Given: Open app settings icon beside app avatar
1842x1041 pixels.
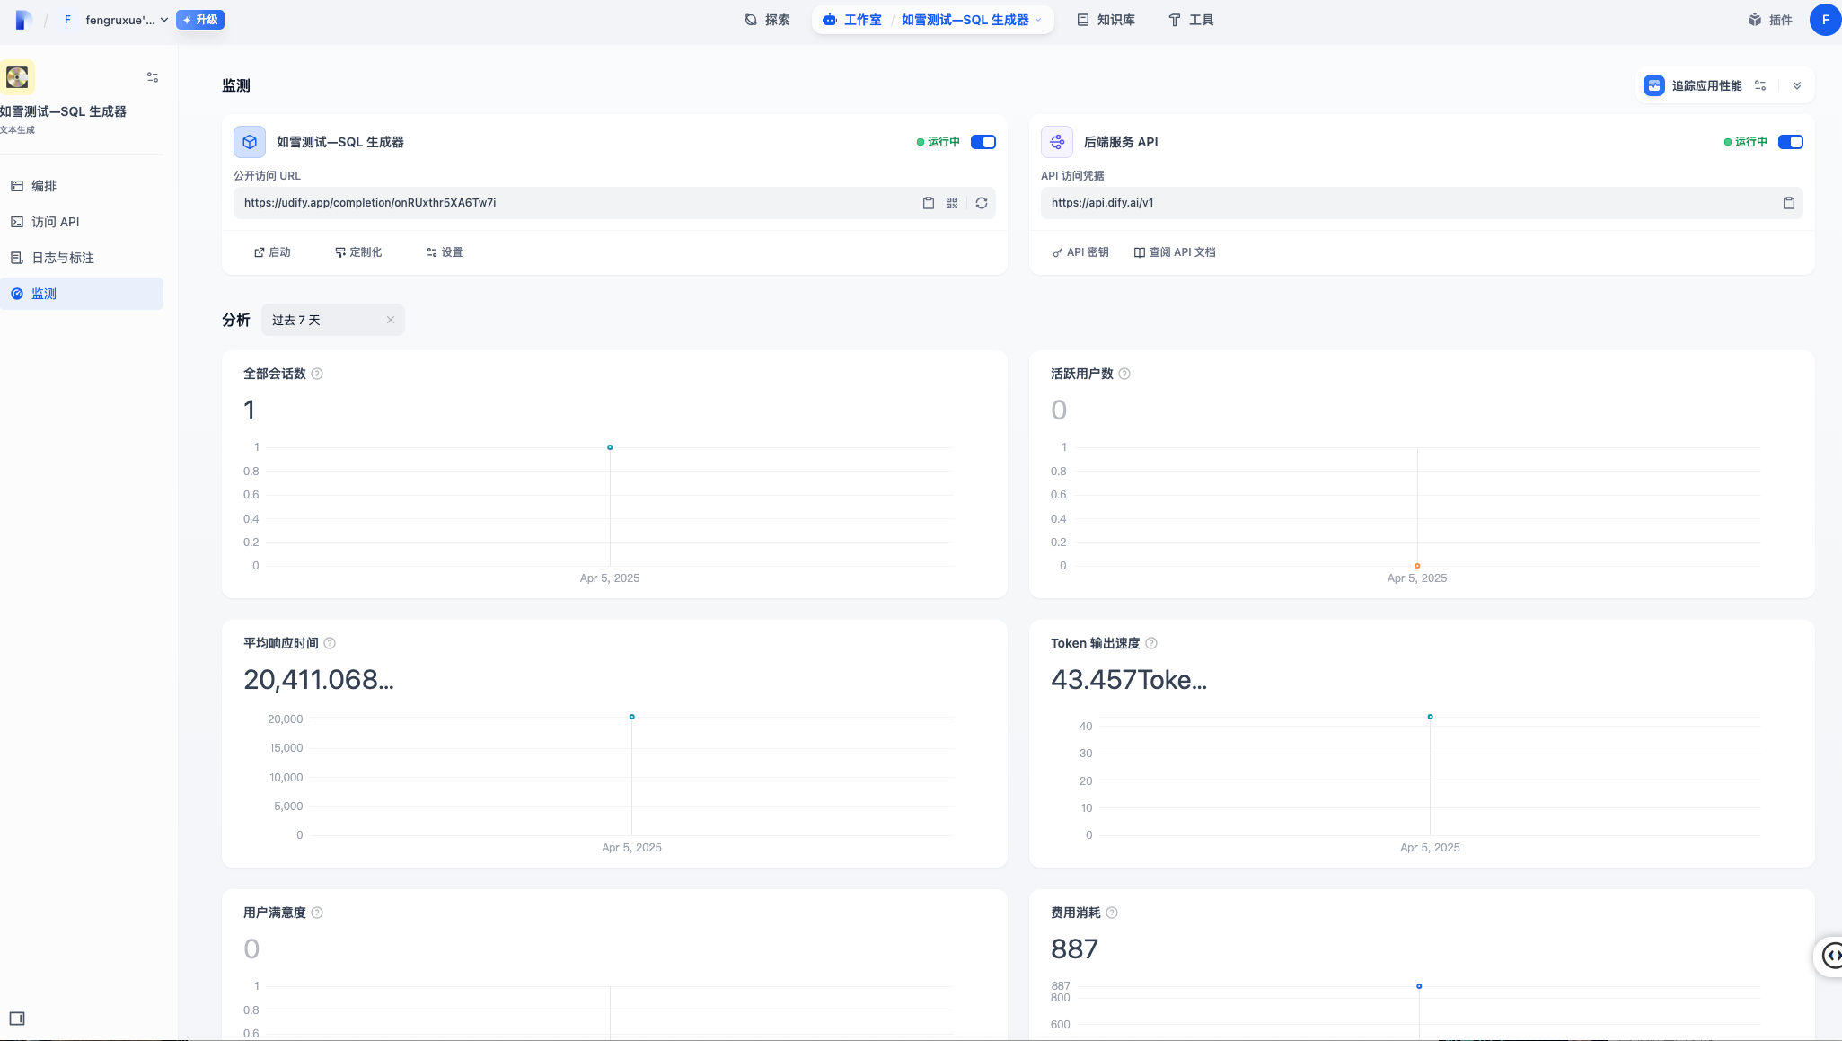Looking at the screenshot, I should [153, 77].
